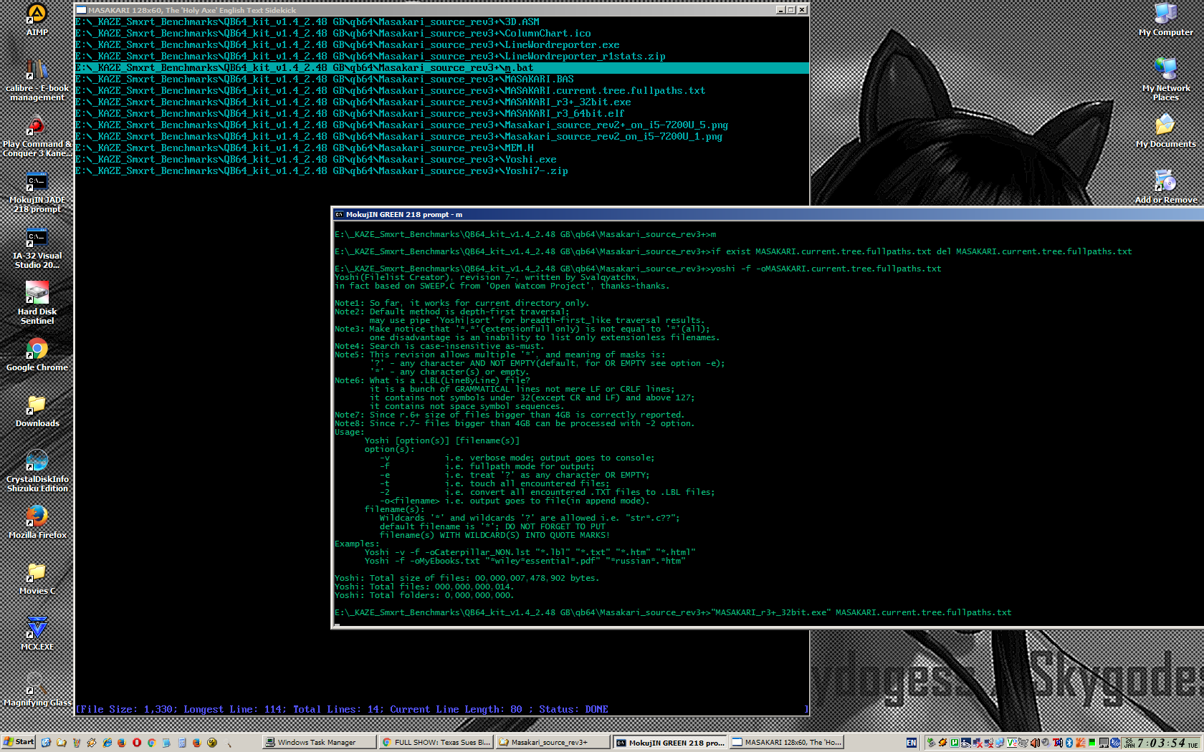The image size is (1204, 752).
Task: Open IA-32 Visual Studio prompt shortcut
Action: pyautogui.click(x=37, y=248)
